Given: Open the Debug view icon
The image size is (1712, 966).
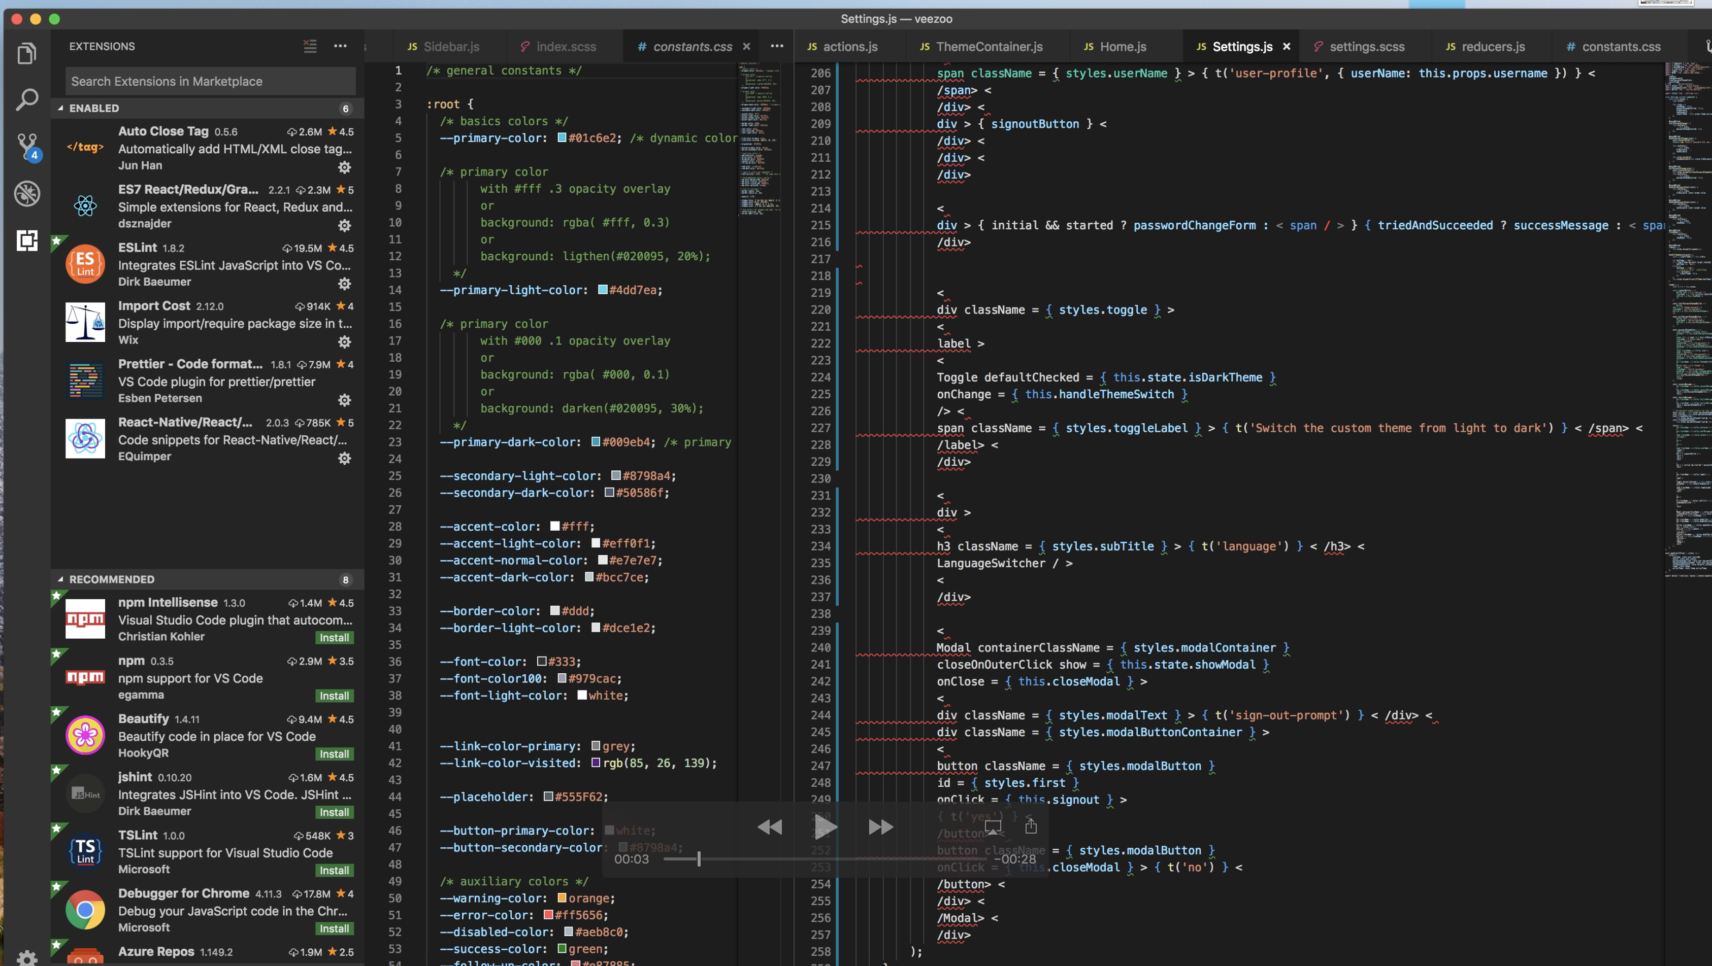Looking at the screenshot, I should click(x=26, y=193).
